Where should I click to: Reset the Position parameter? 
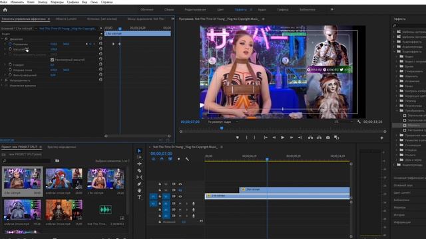(101, 43)
